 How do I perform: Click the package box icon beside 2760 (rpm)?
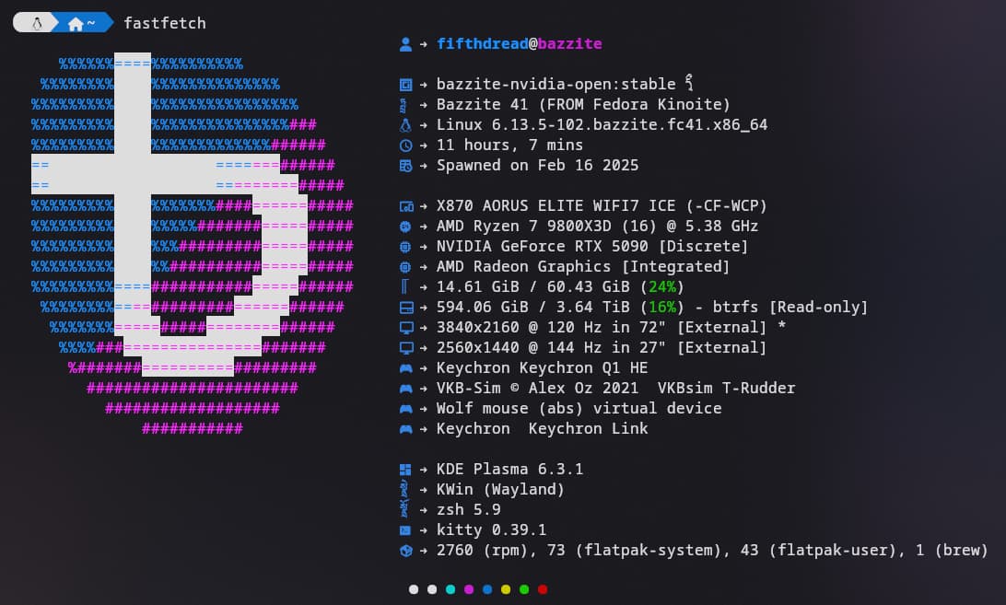pos(405,551)
